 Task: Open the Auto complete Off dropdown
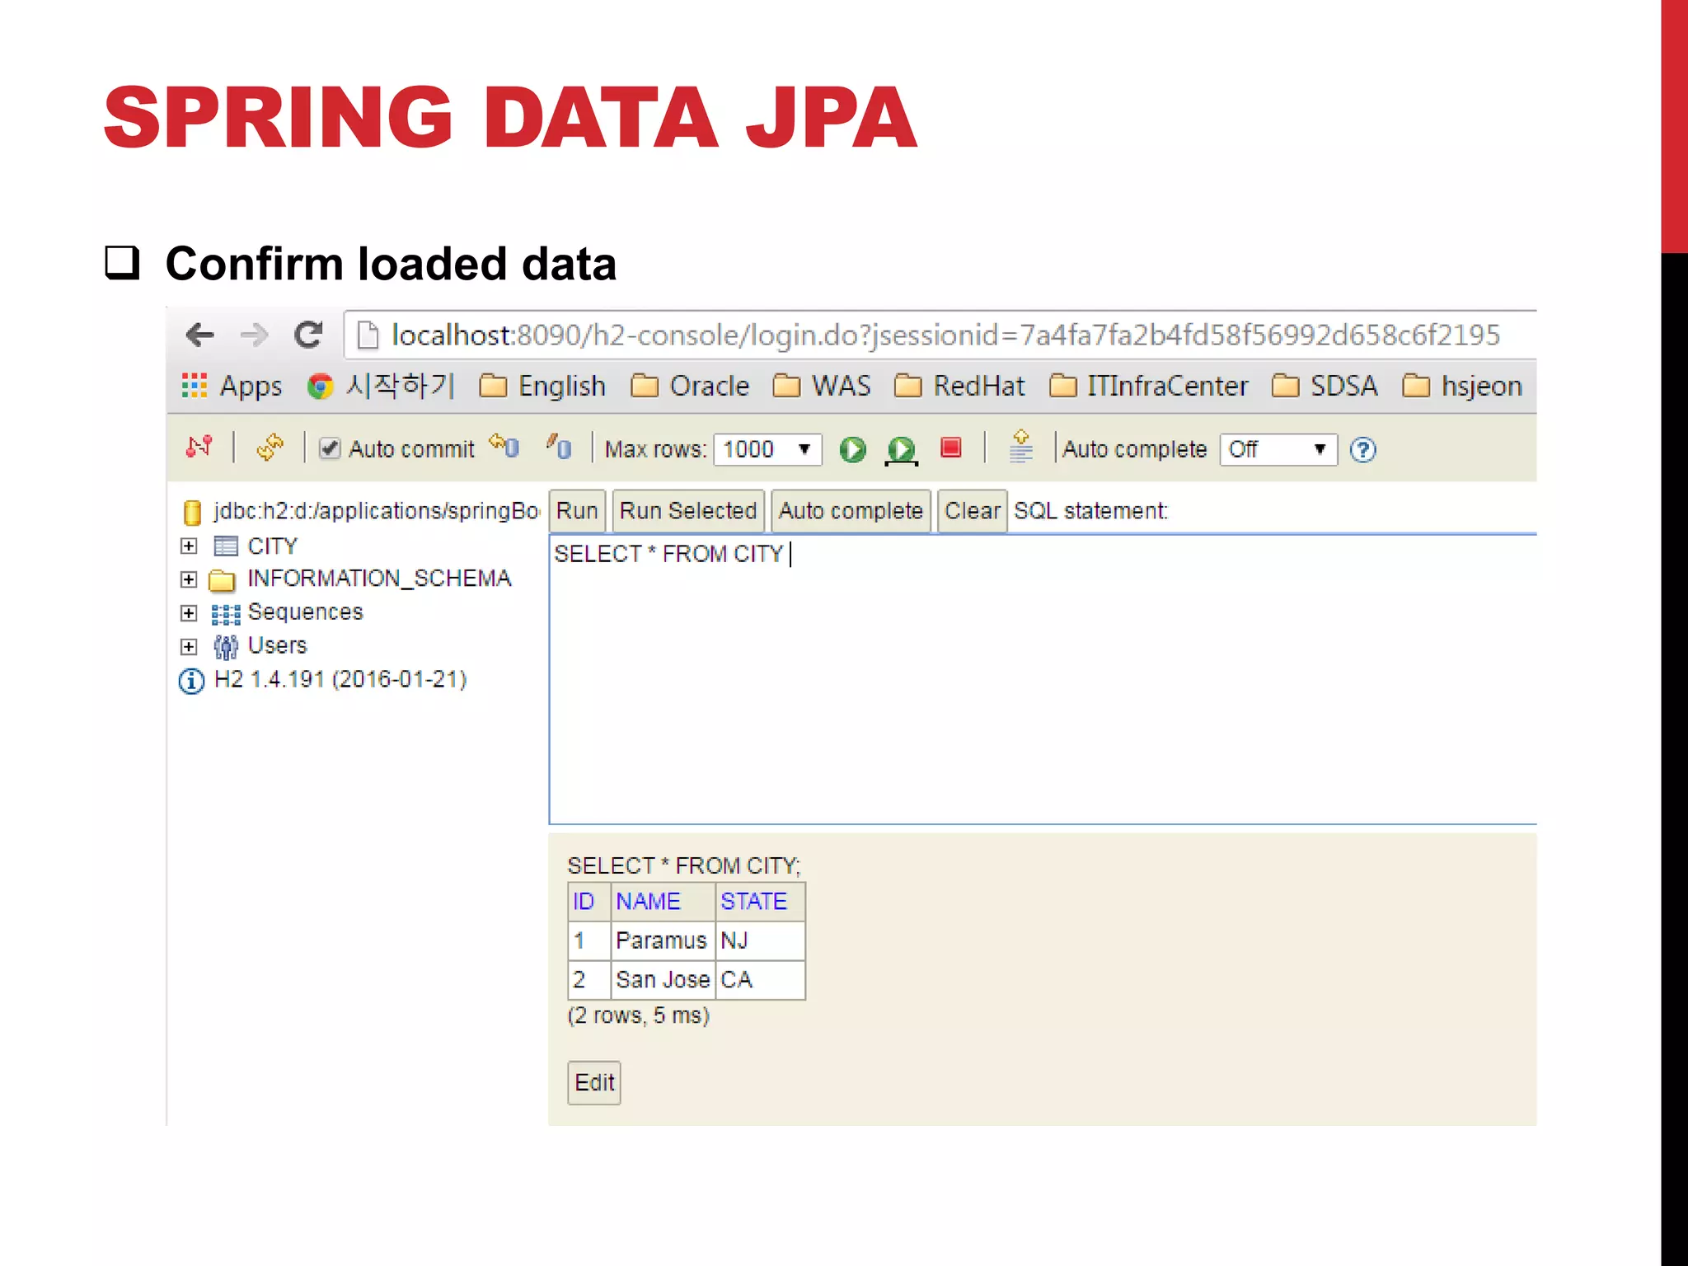coord(1278,449)
